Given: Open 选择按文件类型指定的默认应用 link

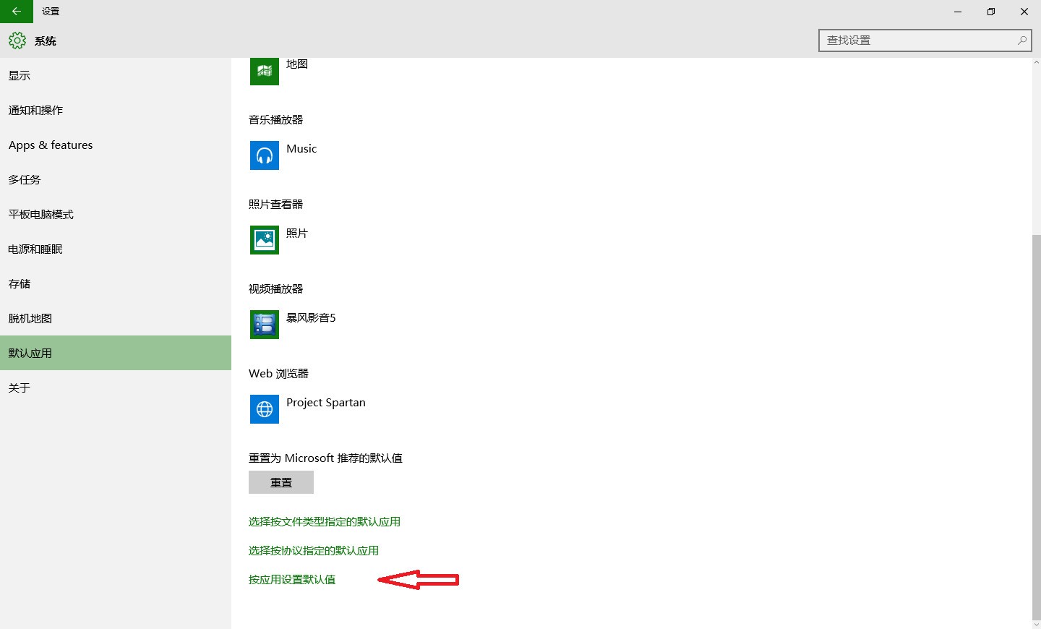Looking at the screenshot, I should point(325,521).
